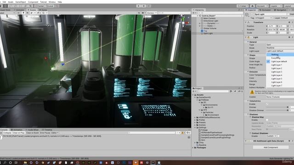Toggle Local handle rotation button
This screenshot has width=294, height=165.
[x=49, y=6]
